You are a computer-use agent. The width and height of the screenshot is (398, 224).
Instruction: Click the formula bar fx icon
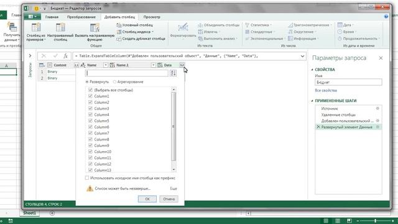click(x=65, y=56)
